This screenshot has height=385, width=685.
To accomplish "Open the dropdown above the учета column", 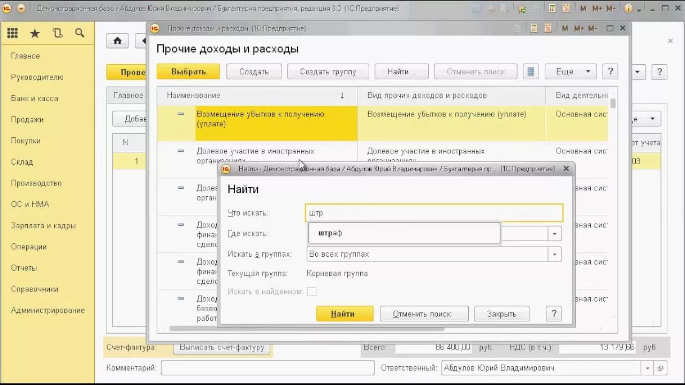I will 652,119.
